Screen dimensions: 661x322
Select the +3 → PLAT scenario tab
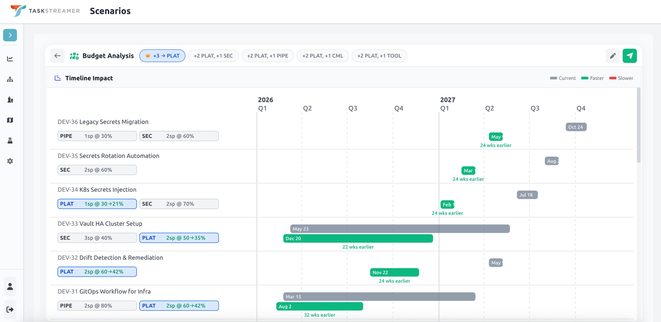click(162, 56)
